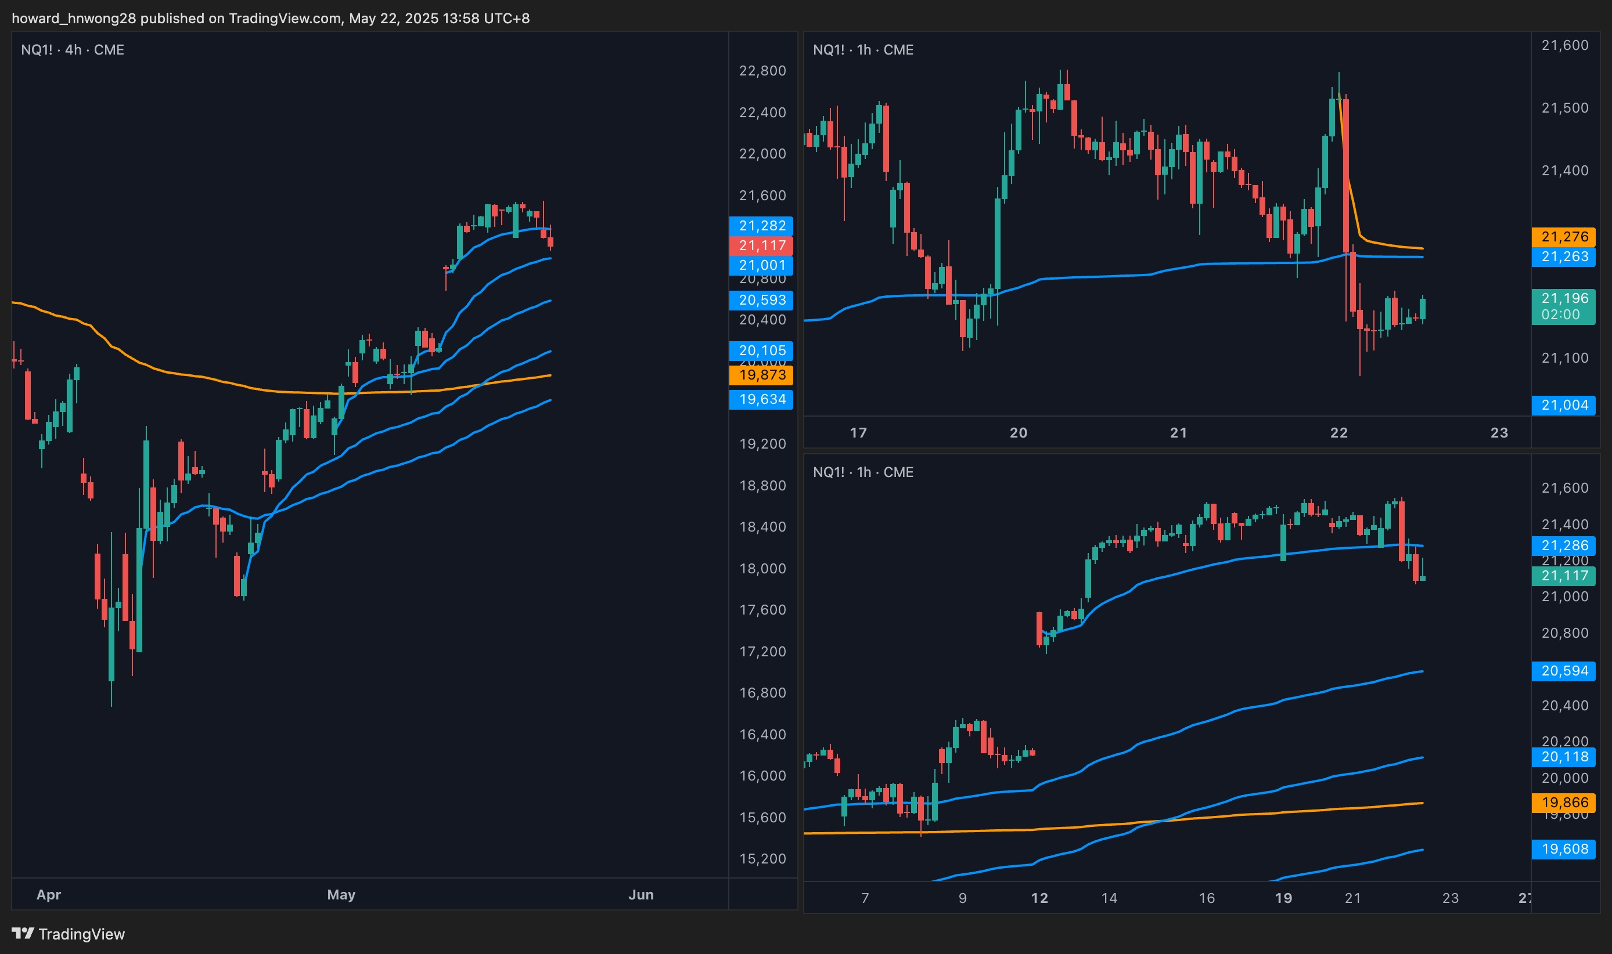
Task: Click the bottom-right NQ1! 1h chart title
Action: [x=862, y=472]
